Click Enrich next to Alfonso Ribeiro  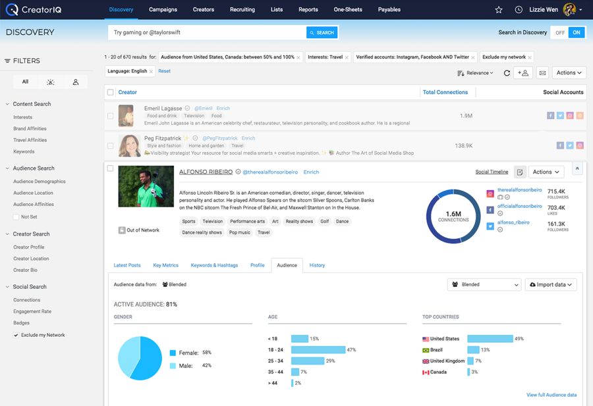click(x=311, y=172)
